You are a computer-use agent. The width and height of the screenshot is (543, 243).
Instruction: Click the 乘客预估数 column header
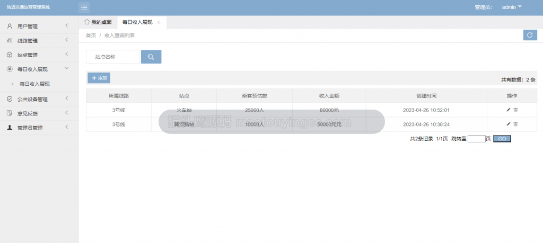coord(255,96)
